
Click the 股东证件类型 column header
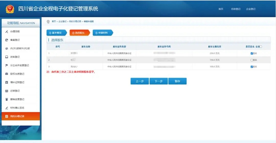click(119, 47)
